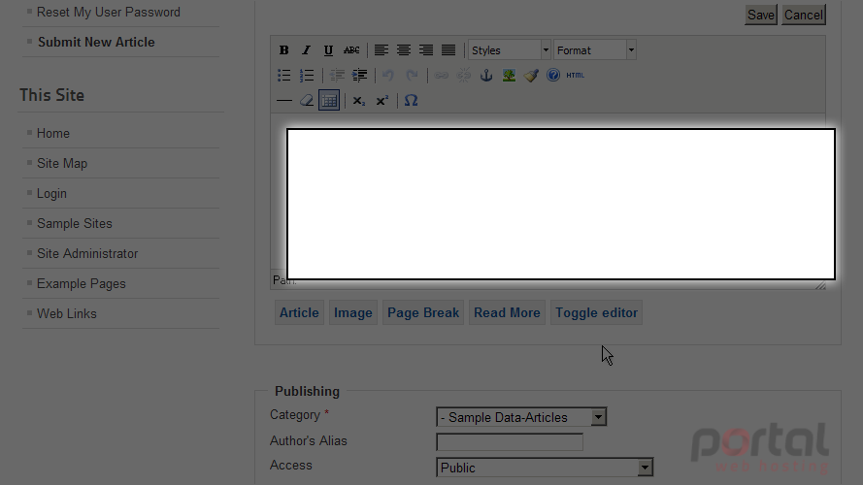Align text left
The height and width of the screenshot is (485, 863).
(x=381, y=50)
